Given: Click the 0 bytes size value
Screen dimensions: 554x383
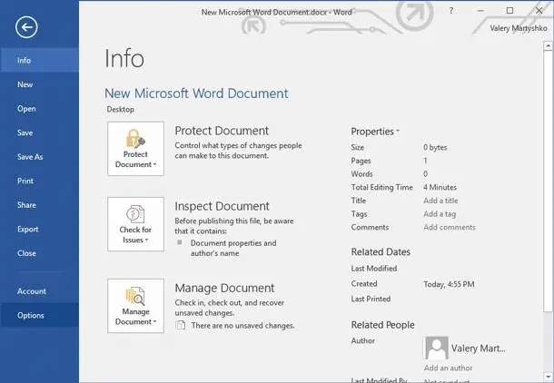Looking at the screenshot, I should coord(435,147).
